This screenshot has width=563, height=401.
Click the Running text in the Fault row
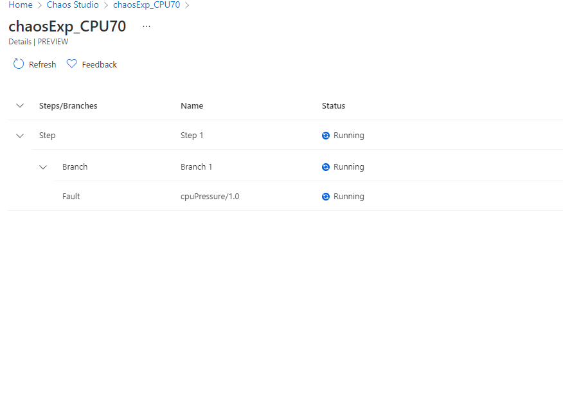click(349, 197)
